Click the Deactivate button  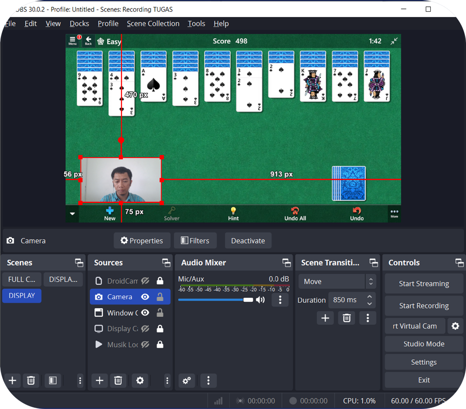coord(248,241)
